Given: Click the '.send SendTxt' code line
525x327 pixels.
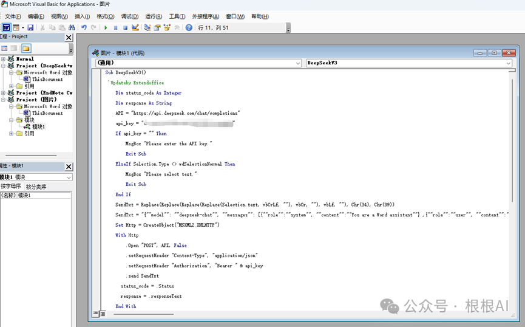Looking at the screenshot, I should pos(142,276).
